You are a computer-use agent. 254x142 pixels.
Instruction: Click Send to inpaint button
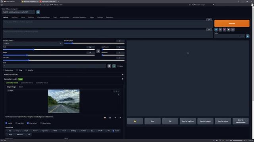(206, 121)
